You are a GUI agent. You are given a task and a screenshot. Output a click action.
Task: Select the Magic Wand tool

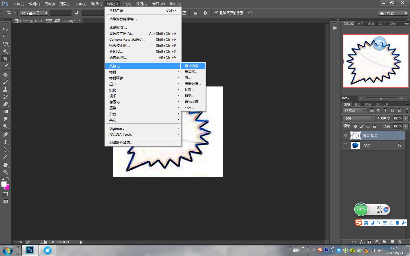click(x=5, y=51)
